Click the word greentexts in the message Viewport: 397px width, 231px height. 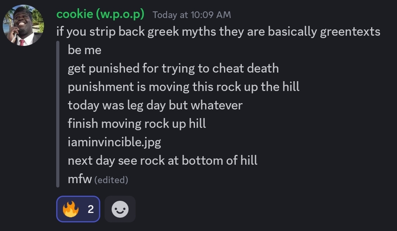tap(350, 31)
